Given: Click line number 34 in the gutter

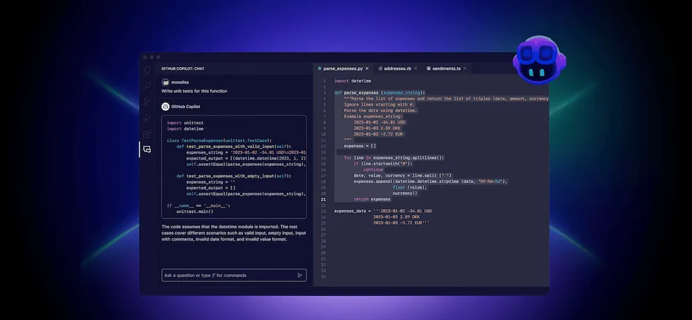Looking at the screenshot, I should click(323, 276).
